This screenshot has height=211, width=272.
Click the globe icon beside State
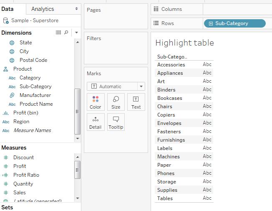pyautogui.click(x=12, y=43)
